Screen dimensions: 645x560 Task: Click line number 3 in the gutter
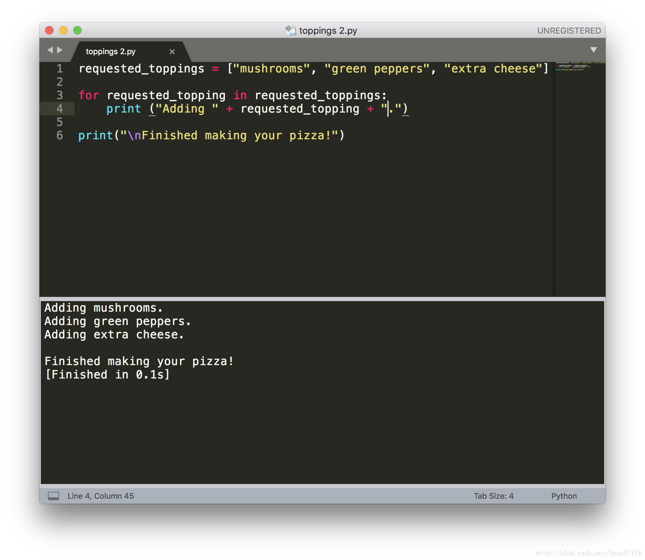[x=60, y=95]
